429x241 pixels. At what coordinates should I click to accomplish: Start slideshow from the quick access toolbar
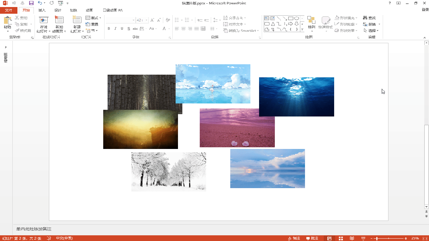[60, 3]
